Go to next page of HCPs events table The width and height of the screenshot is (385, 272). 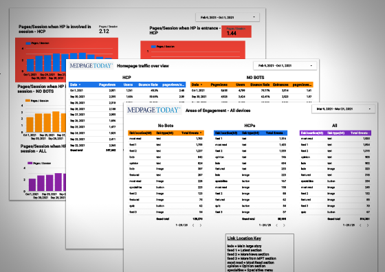284,225
